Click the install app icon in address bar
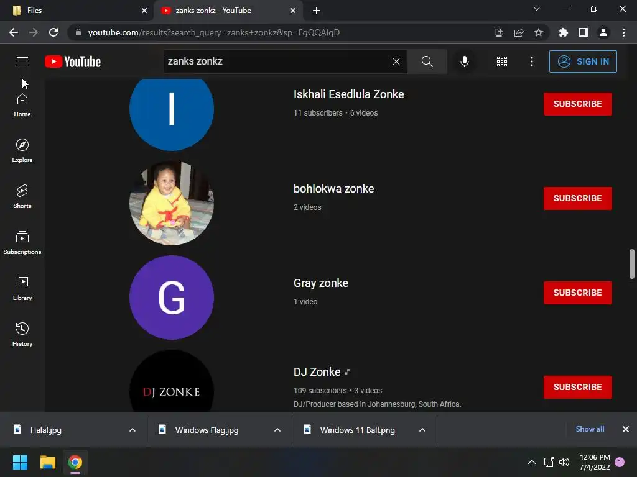This screenshot has height=477, width=637. click(x=498, y=32)
